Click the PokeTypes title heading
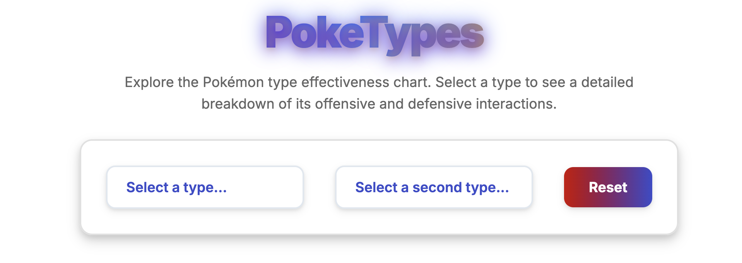Screen dimensions: 742x263 click(374, 34)
